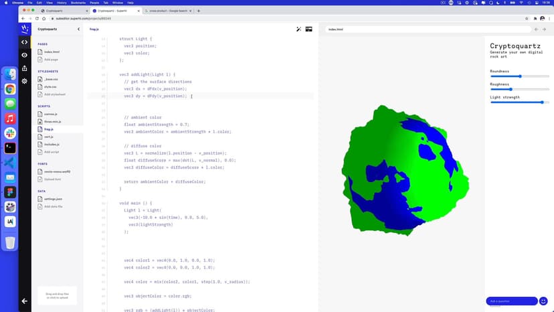This screenshot has height=312, width=554.
Task: Click the magic wand format icon
Action: pos(299,29)
